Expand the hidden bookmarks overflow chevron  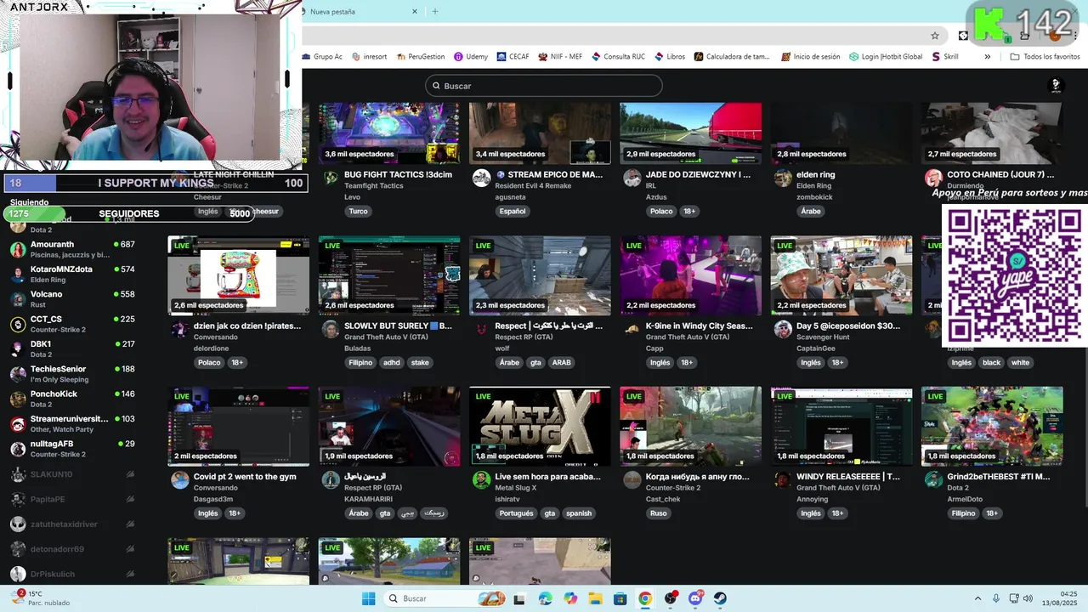[x=987, y=57]
